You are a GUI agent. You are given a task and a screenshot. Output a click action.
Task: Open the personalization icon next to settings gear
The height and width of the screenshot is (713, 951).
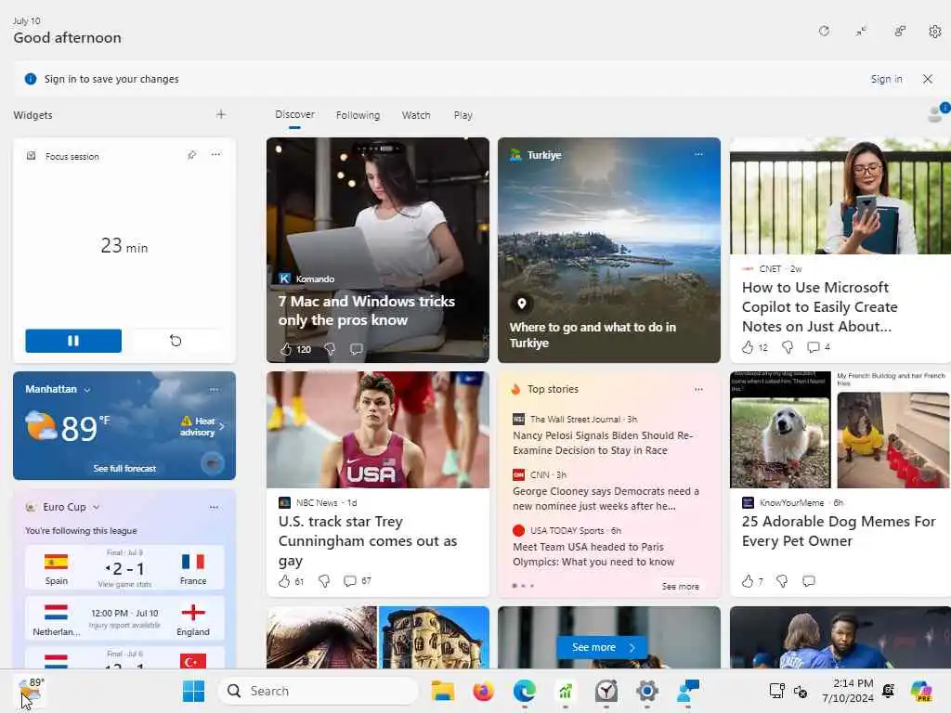899,31
